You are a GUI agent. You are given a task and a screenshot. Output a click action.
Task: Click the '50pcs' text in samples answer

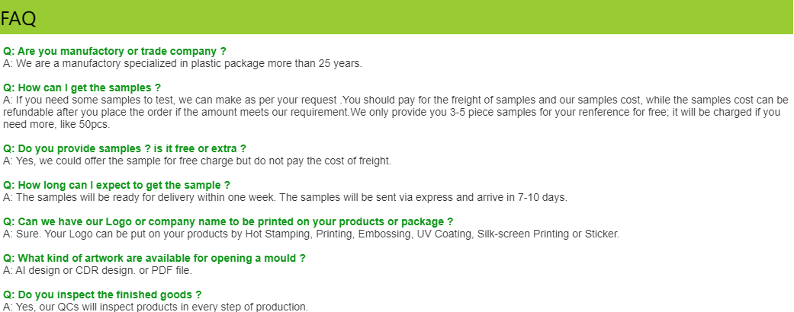pos(94,124)
